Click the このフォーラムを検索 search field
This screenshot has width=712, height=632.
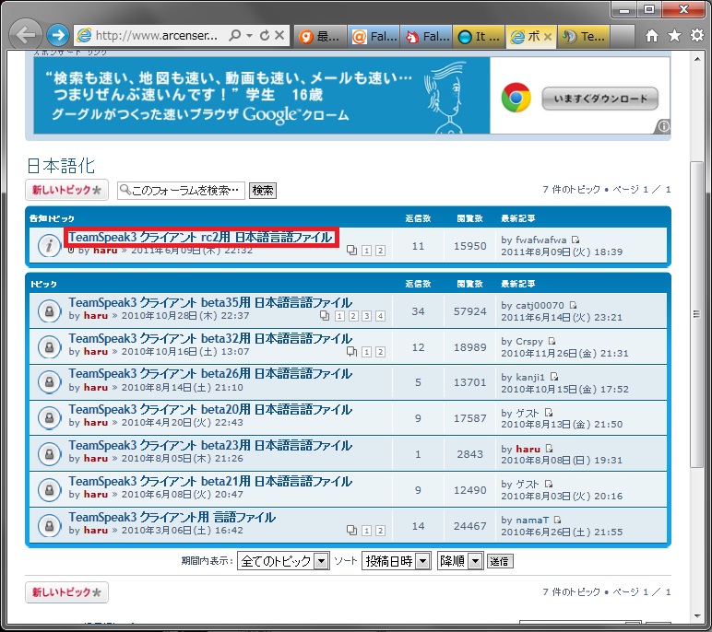click(181, 191)
